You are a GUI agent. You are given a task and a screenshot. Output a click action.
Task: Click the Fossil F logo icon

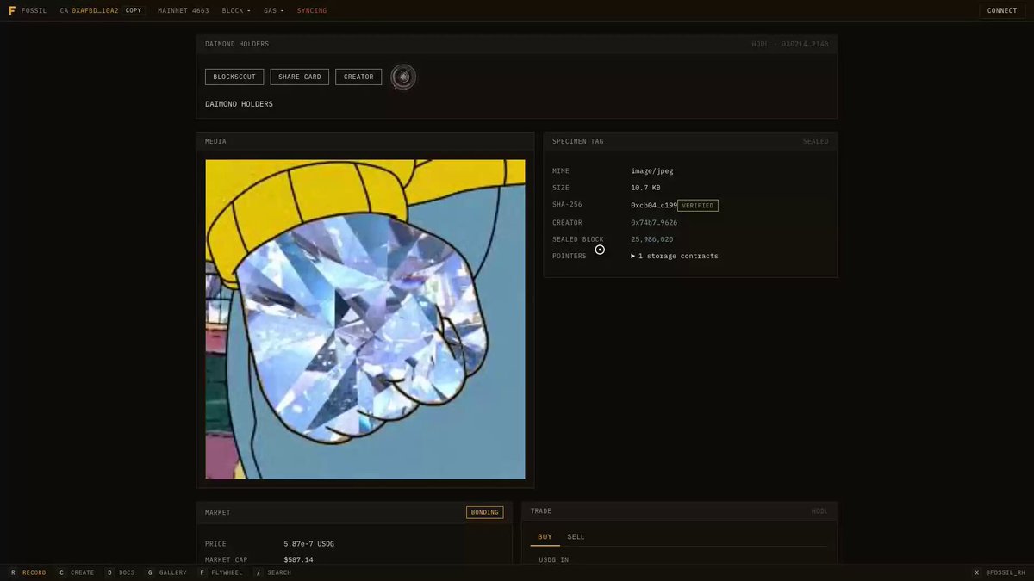(x=12, y=10)
